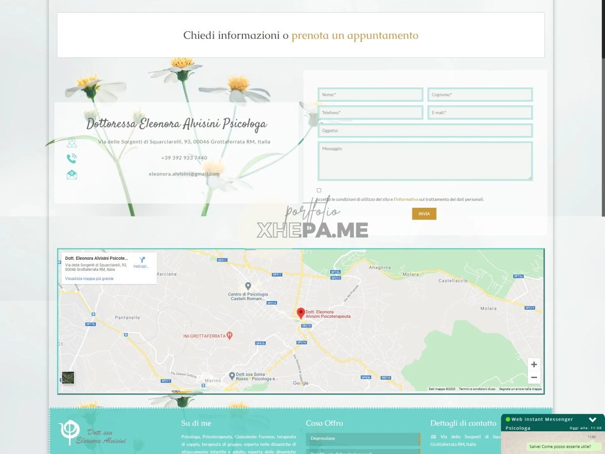This screenshot has width=605, height=454.
Task: Click the phone icon beside the number
Action: tap(72, 158)
